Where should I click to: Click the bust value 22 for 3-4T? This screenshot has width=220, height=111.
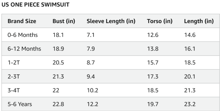[56, 90]
